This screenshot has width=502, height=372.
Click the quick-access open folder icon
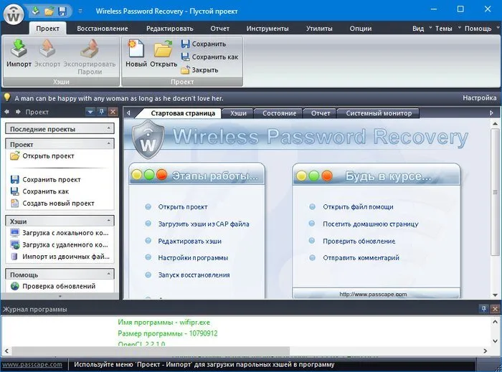[x=49, y=11]
